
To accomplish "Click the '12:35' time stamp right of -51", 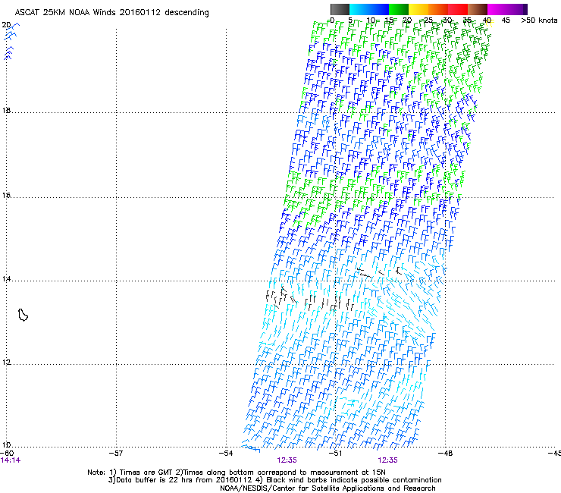I will pyautogui.click(x=388, y=460).
